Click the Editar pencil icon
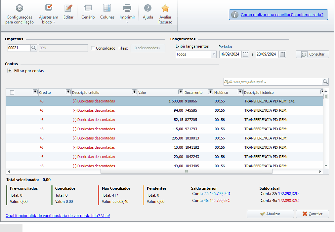Viewport: 335px width, 232px height. point(68,8)
